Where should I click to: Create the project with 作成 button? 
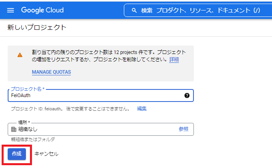tap(17, 154)
